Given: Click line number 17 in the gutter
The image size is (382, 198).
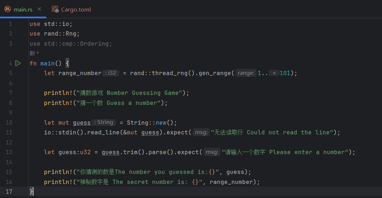Looking at the screenshot, I should [9, 192].
